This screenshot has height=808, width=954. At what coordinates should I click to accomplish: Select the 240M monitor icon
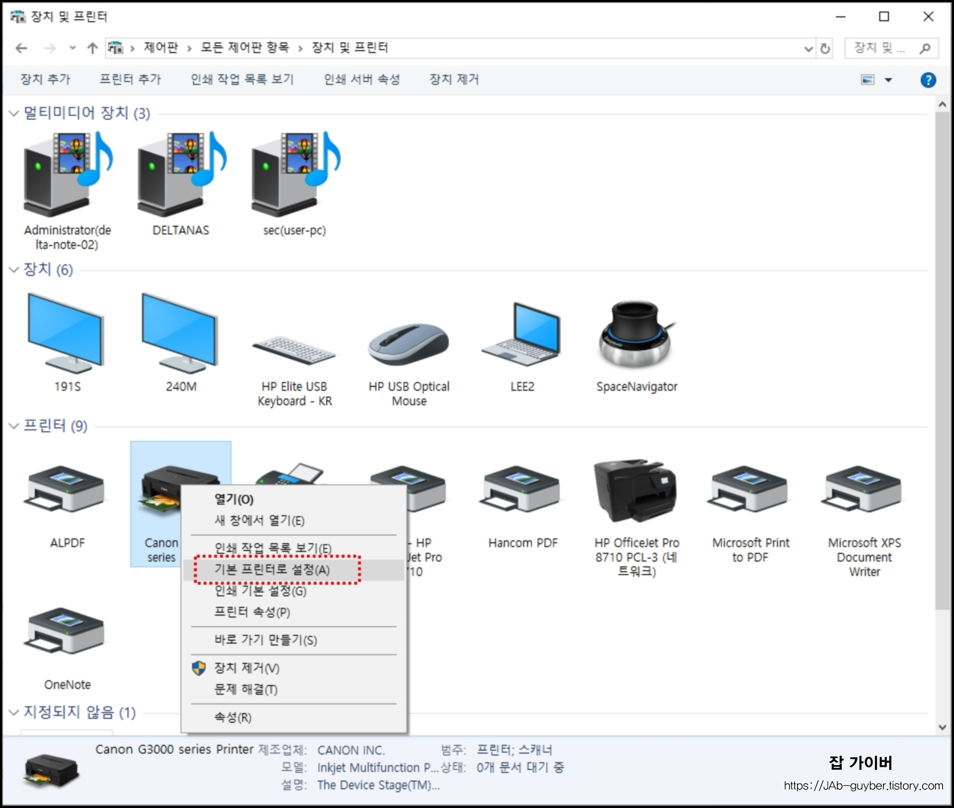[x=180, y=333]
